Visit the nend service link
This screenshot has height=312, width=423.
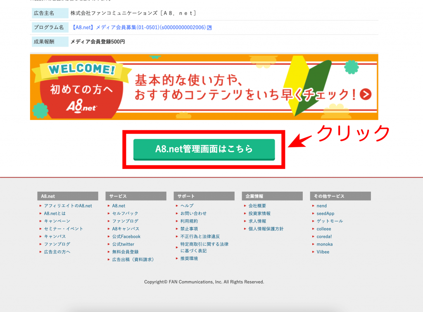(x=321, y=206)
